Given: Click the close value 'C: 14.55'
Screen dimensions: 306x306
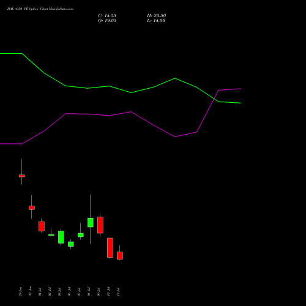Looking at the screenshot, I should pos(107,16).
